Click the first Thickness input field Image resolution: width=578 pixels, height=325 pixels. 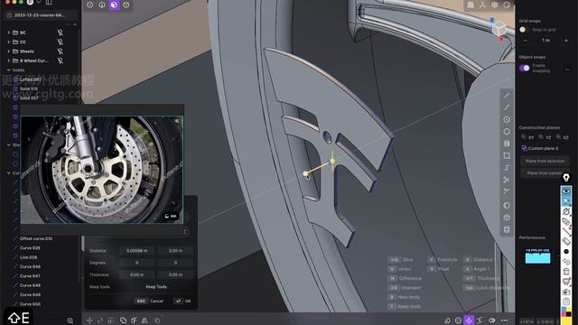point(136,274)
